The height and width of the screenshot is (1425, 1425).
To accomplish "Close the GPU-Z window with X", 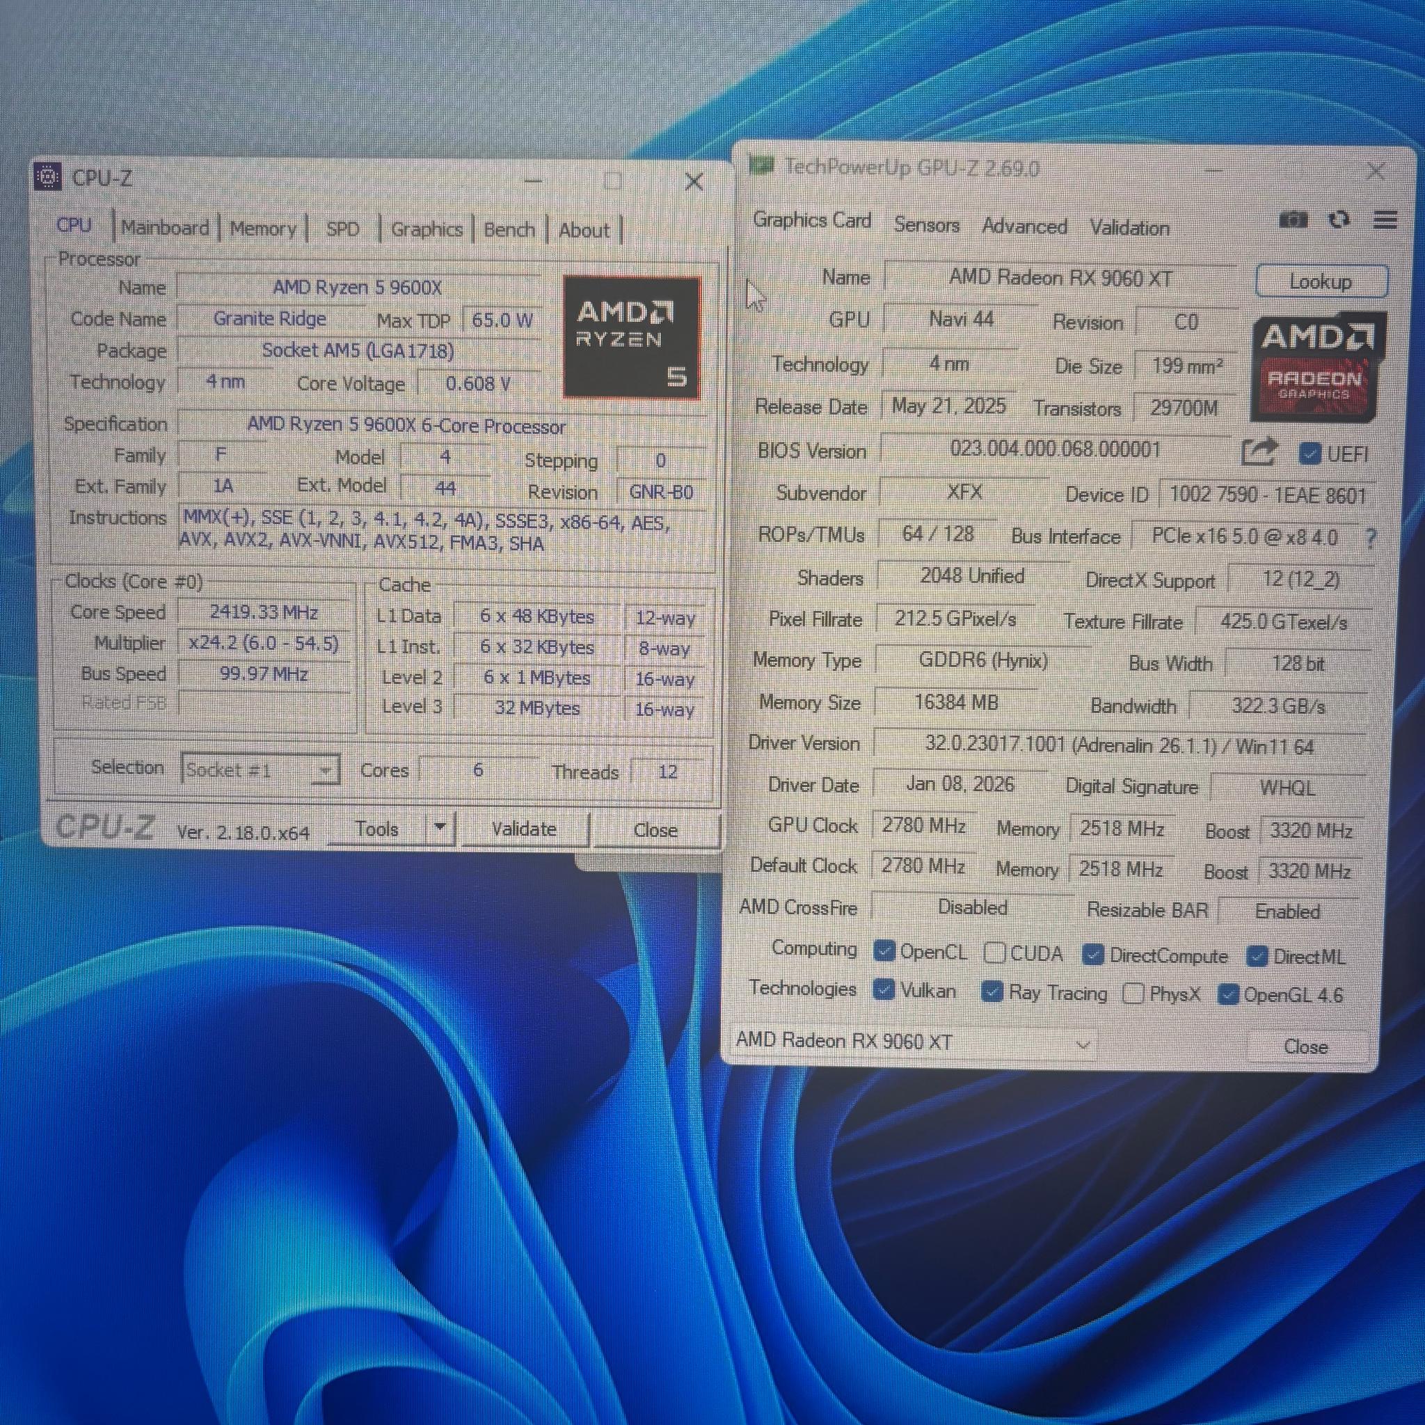I will (x=1375, y=171).
